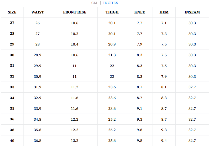
Task: Select the size 36 row label
Action: click(x=12, y=119)
